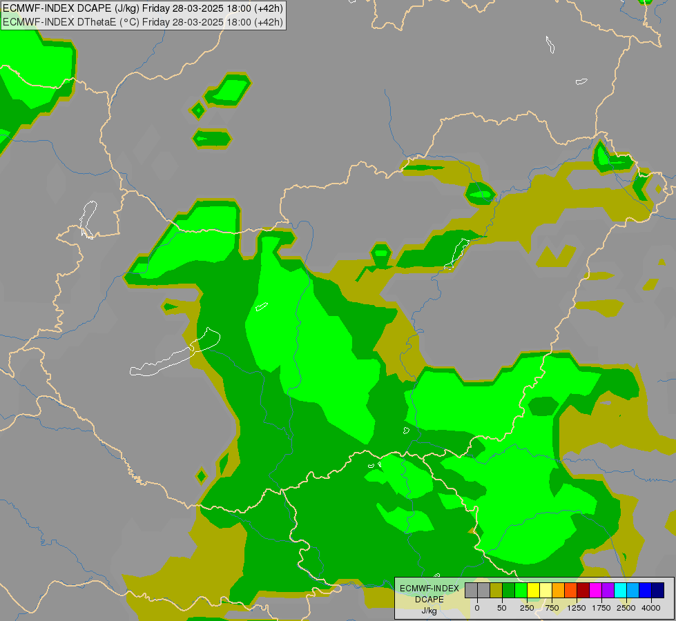Click the bright green legend swatch
This screenshot has height=621, width=676.
pyautogui.click(x=521, y=590)
